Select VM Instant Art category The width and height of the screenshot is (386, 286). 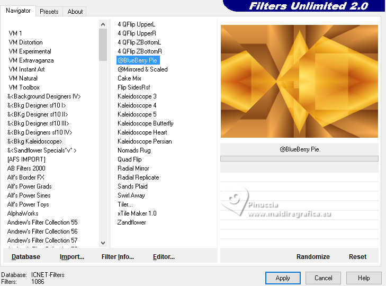[26, 69]
